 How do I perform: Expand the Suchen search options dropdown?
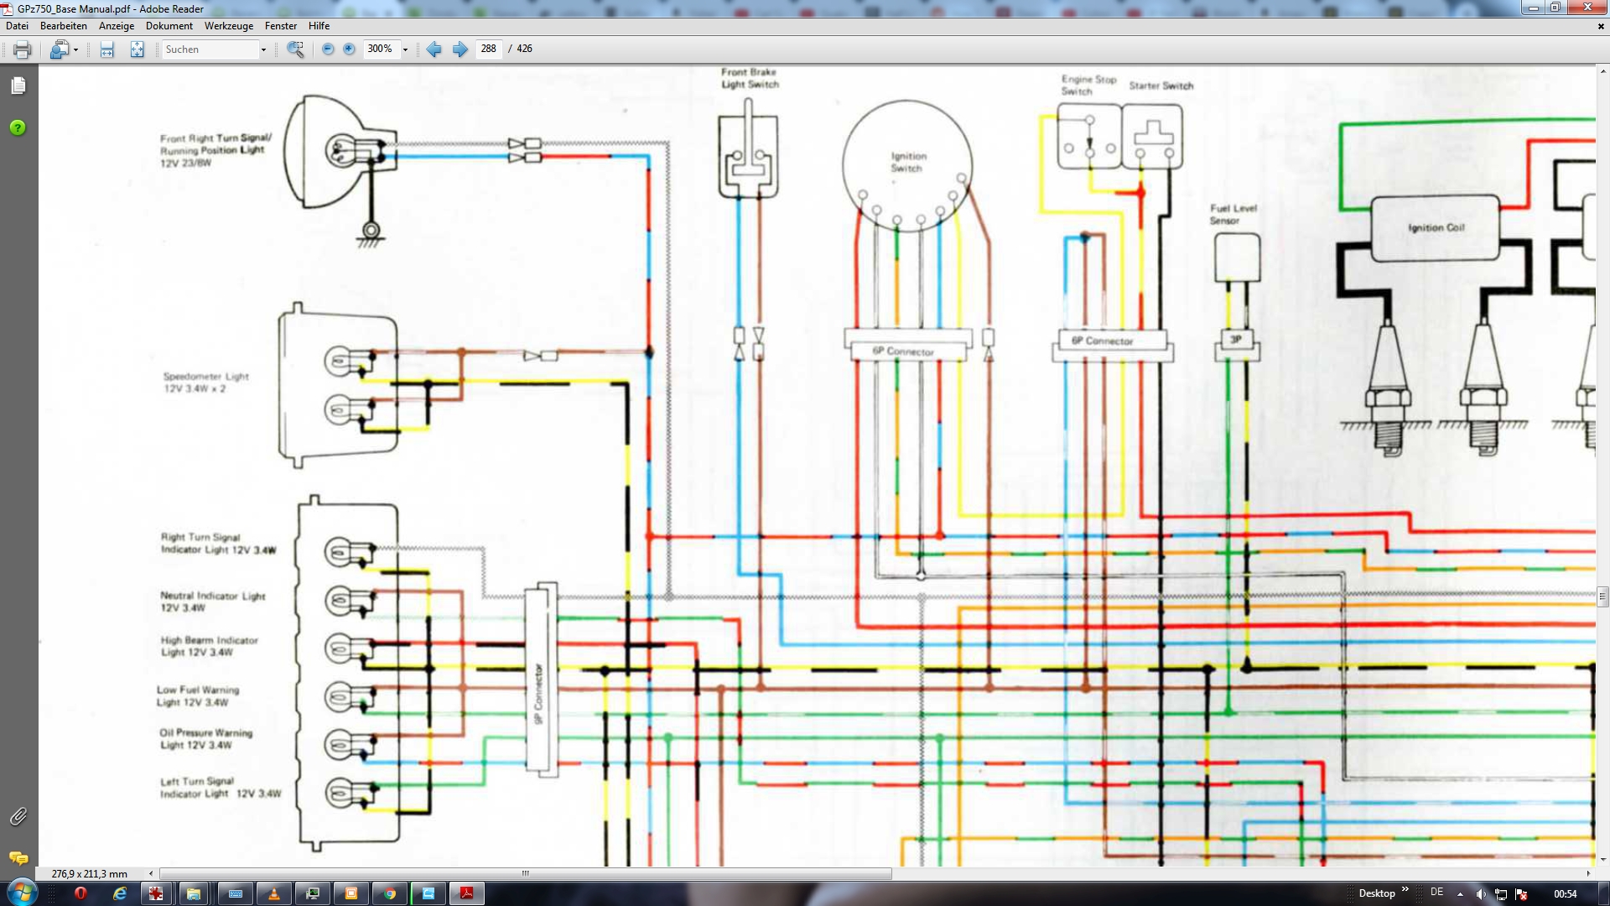263,49
